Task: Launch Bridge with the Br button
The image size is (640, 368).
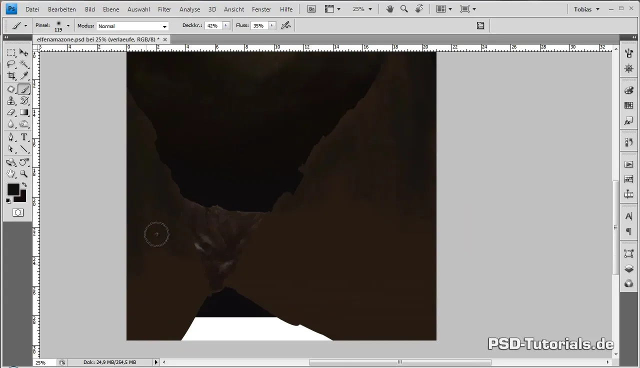Action: [311, 9]
